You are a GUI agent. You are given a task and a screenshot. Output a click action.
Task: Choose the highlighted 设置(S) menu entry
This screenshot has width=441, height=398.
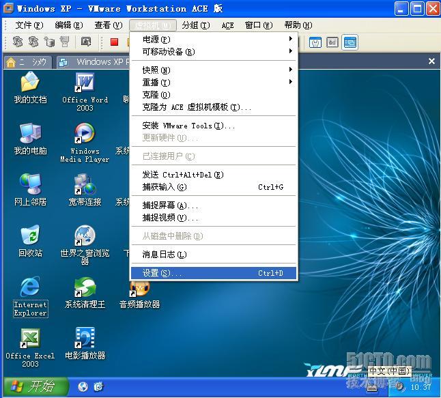[214, 273]
